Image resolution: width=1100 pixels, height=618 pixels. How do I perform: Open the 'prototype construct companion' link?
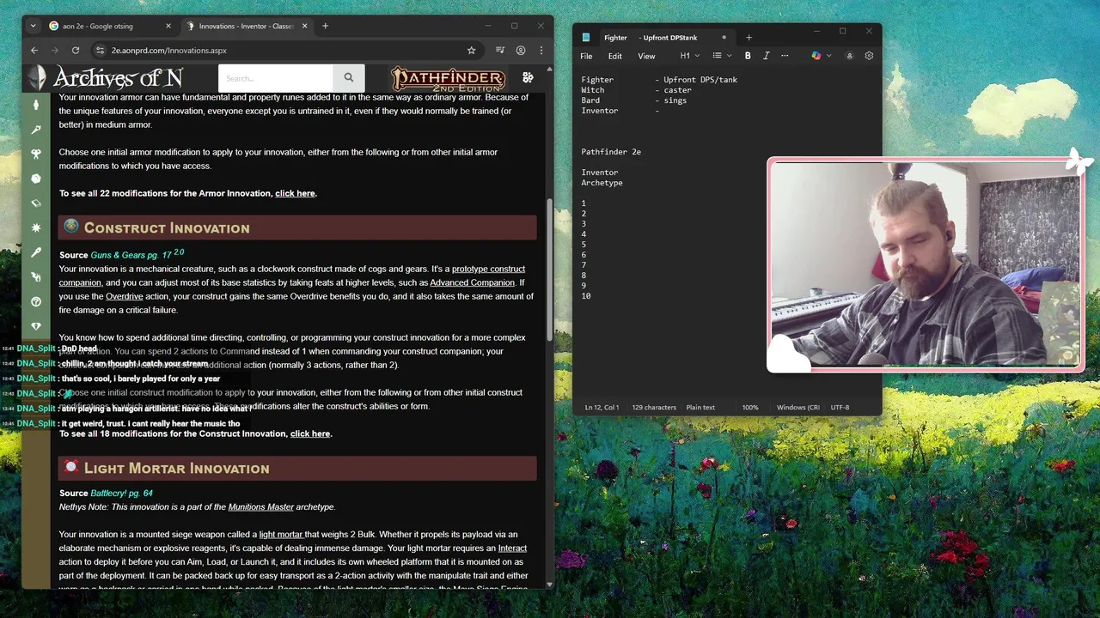click(291, 276)
